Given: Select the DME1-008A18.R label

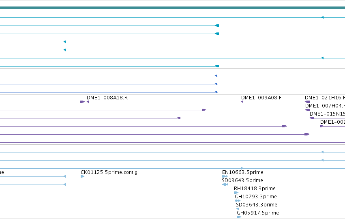Looking at the screenshot, I should [x=107, y=97].
